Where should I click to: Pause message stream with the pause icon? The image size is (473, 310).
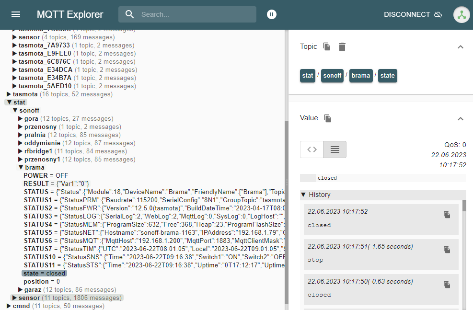tap(271, 14)
